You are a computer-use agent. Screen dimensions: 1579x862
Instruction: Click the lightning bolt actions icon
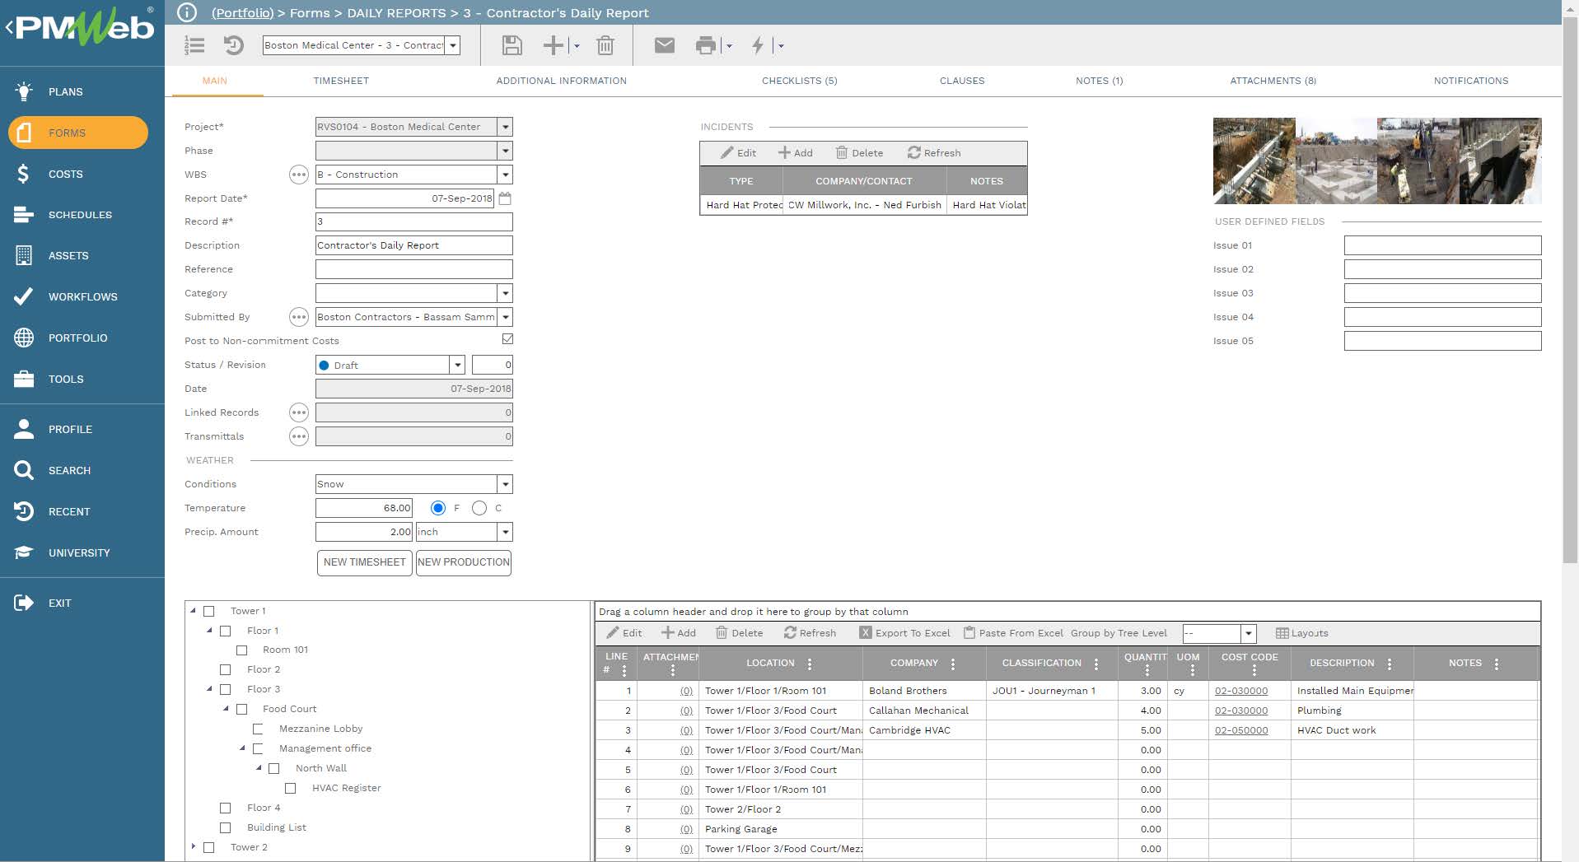tap(758, 45)
